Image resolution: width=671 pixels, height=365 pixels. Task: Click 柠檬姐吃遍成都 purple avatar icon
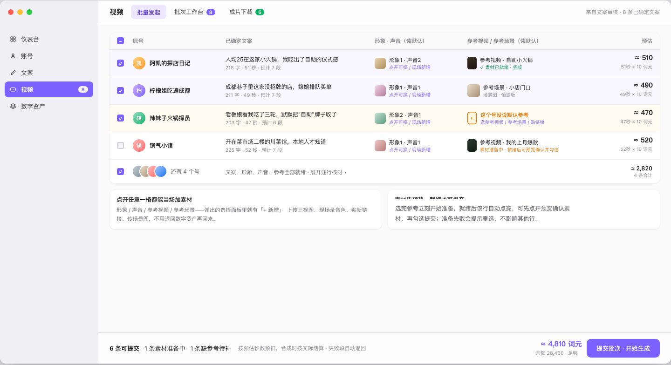pos(139,91)
